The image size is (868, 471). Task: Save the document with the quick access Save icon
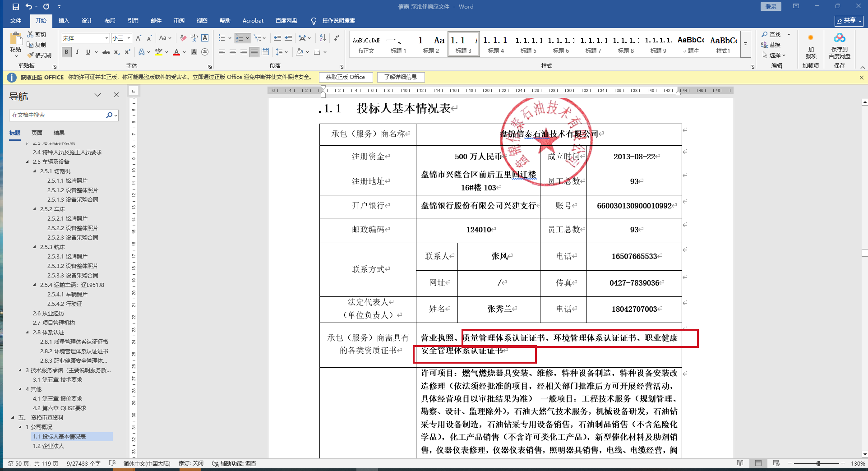[16, 7]
